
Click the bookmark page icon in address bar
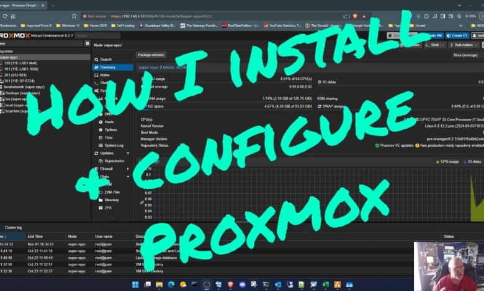[x=74, y=16]
